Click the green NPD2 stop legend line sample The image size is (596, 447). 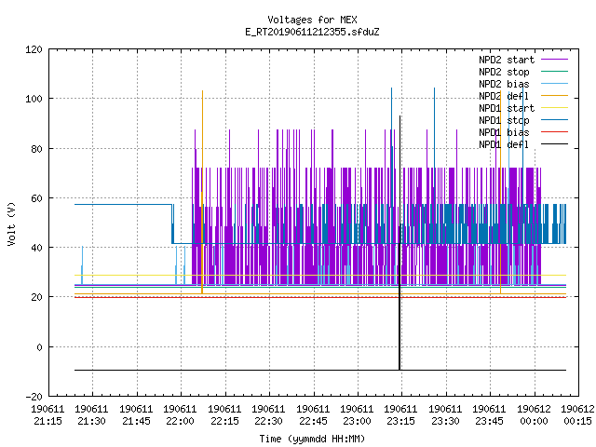[554, 72]
